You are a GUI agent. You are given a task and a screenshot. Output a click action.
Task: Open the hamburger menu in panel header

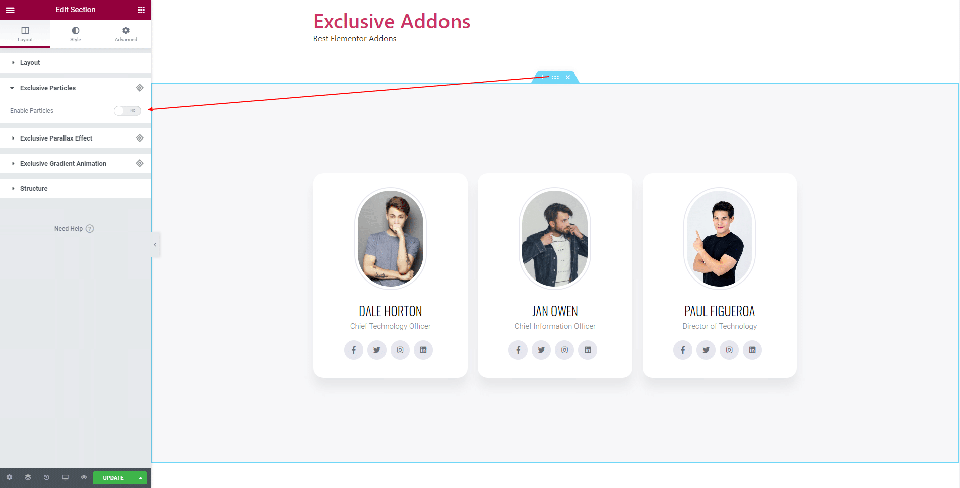pyautogui.click(x=10, y=10)
